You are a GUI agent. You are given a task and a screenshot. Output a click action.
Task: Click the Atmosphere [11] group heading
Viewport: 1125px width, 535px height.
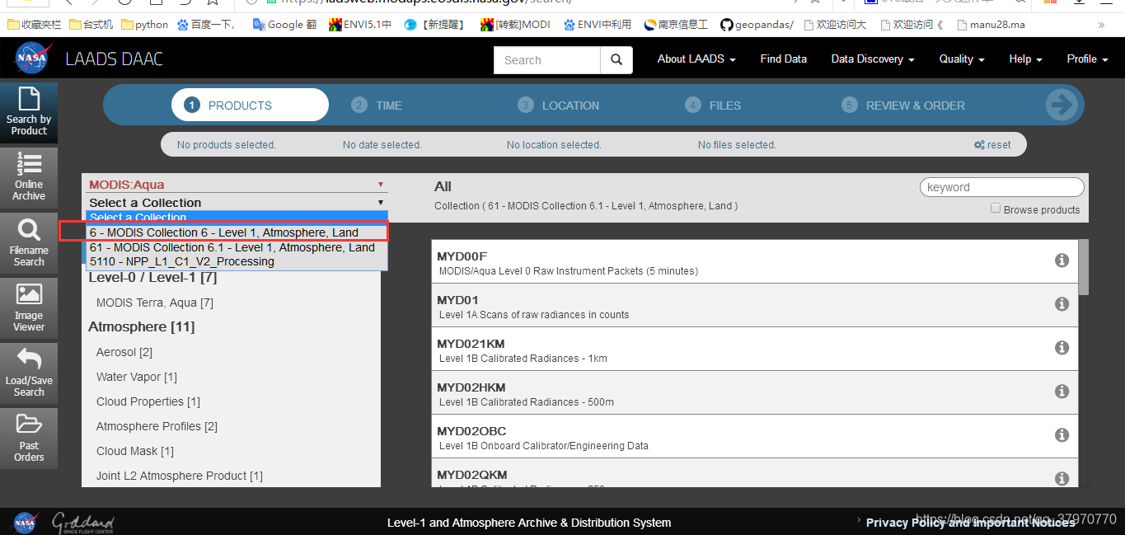(x=142, y=326)
